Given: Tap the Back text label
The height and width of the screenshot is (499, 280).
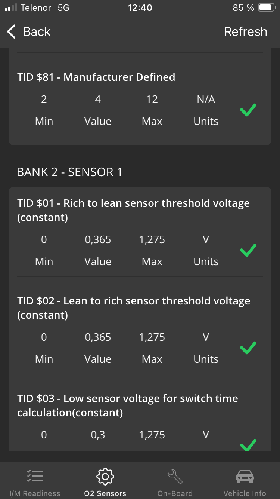Looking at the screenshot, I should click(x=37, y=32).
